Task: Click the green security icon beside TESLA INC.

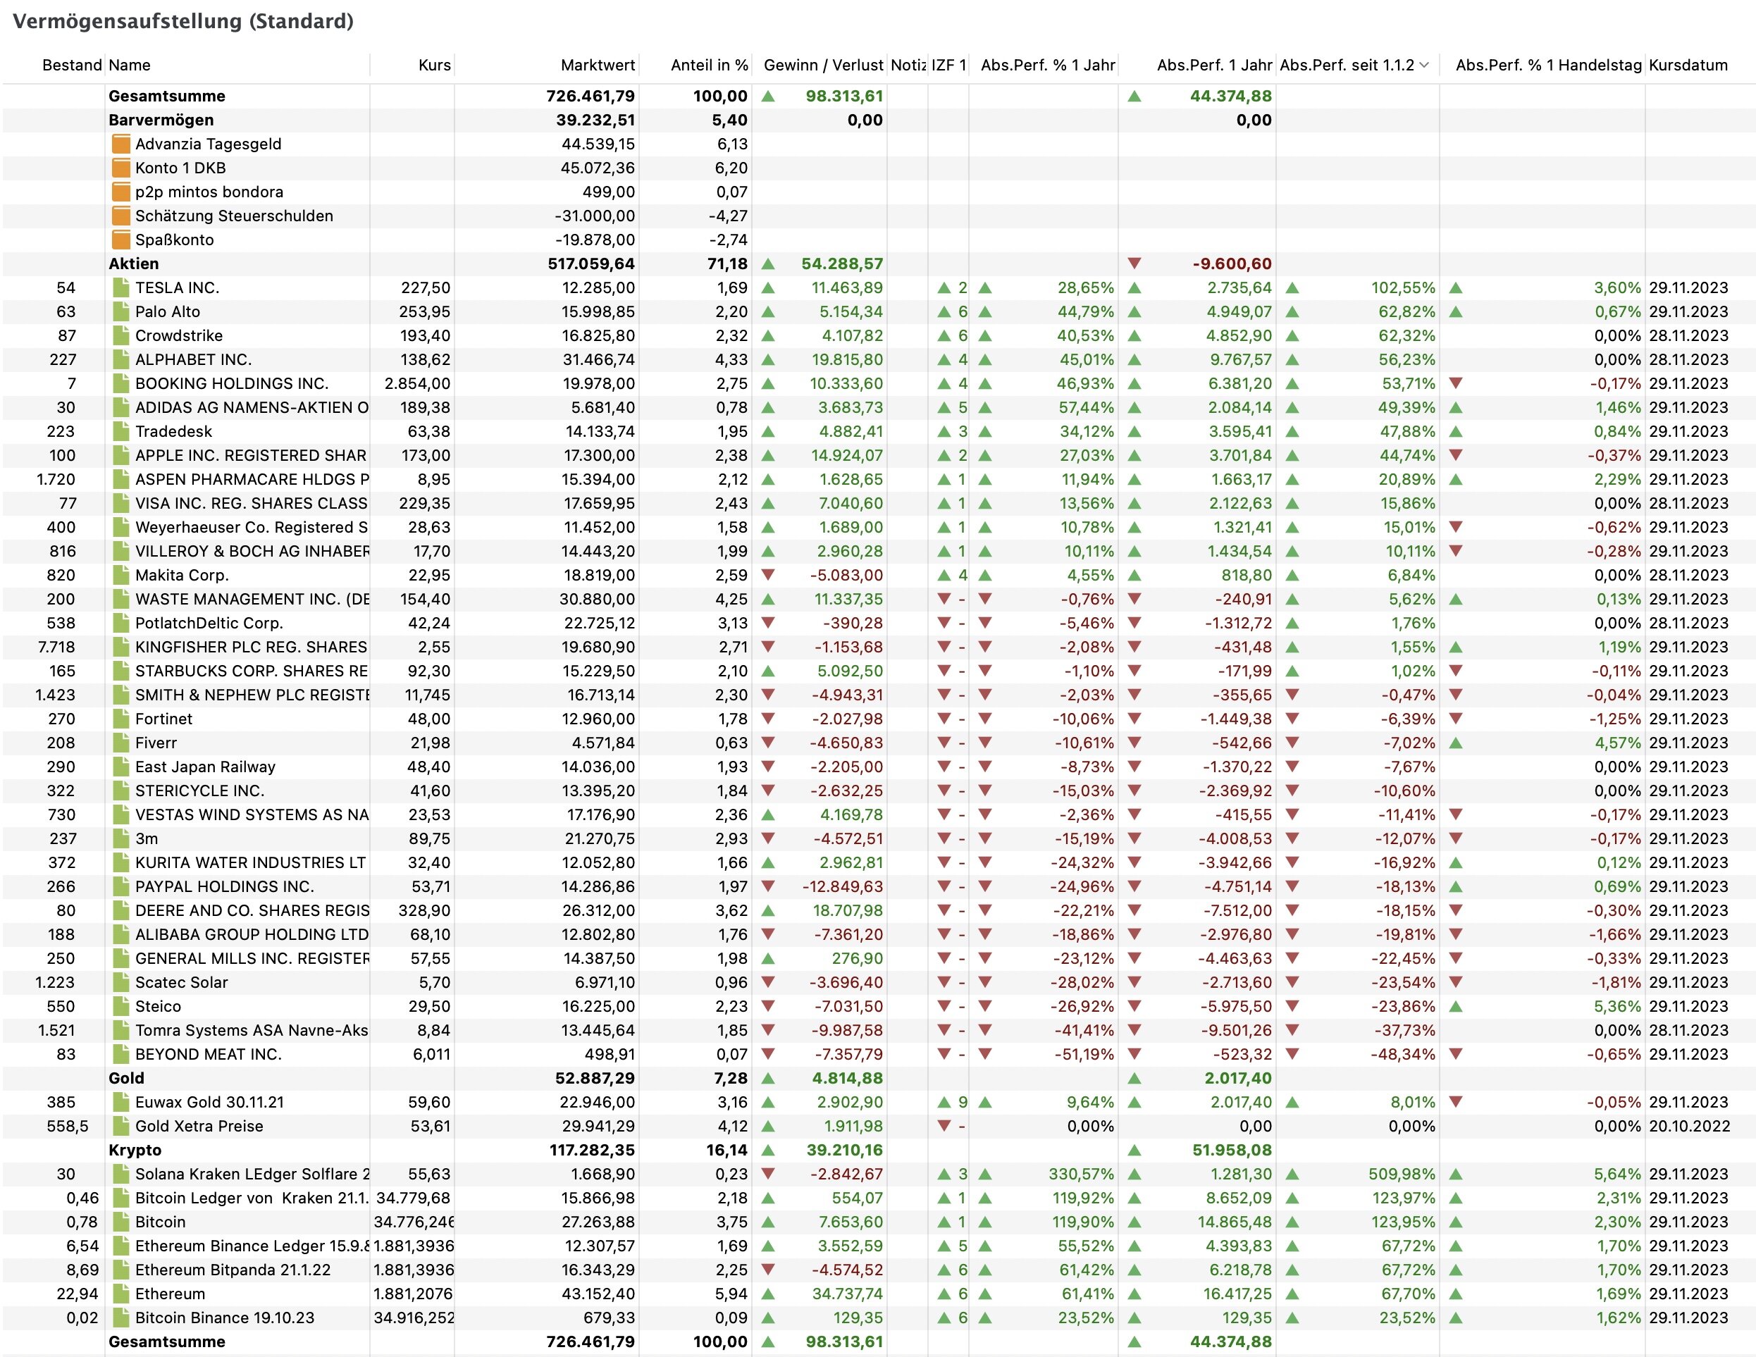Action: [x=120, y=287]
